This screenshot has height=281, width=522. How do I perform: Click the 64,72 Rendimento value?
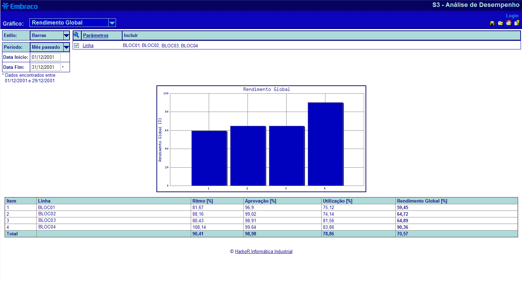(403, 214)
